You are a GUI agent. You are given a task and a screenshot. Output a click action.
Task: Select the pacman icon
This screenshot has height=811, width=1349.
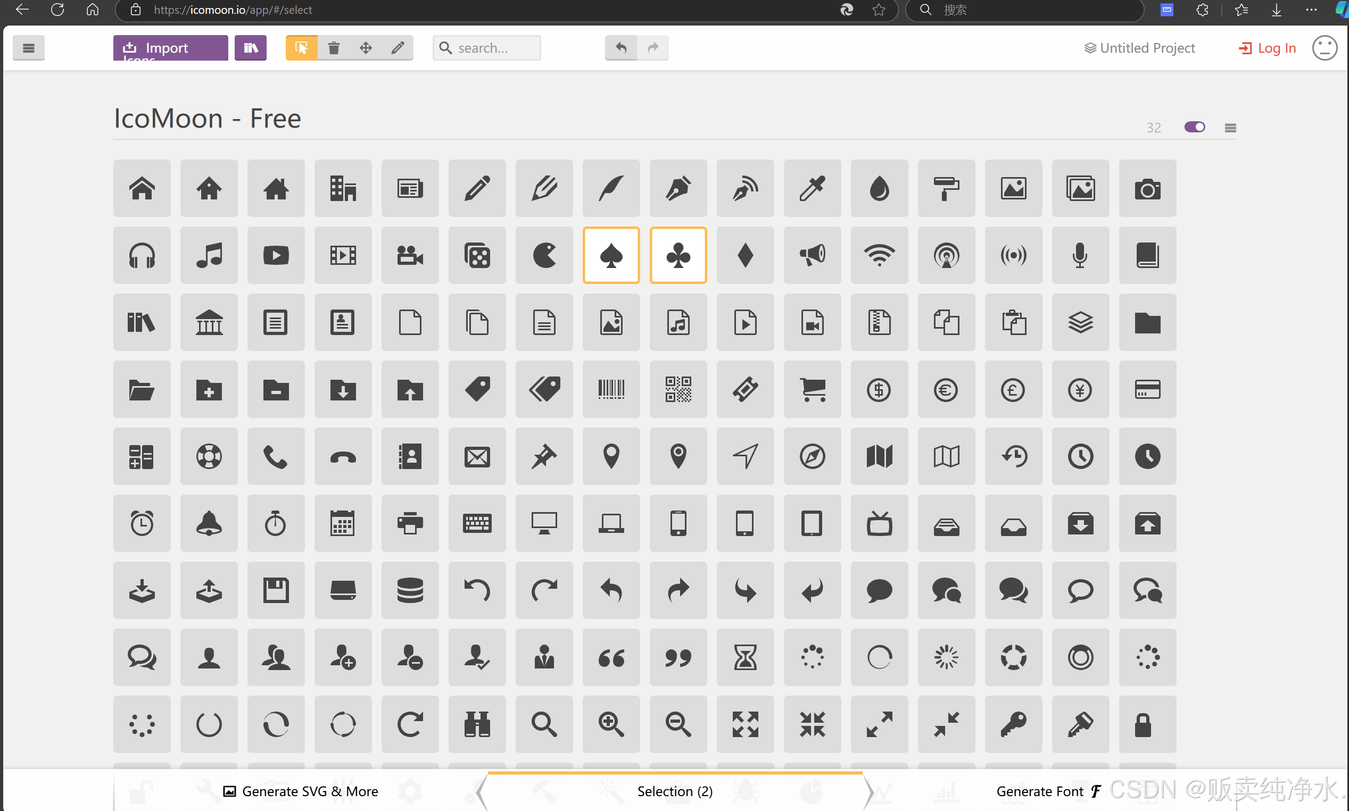[x=544, y=255]
